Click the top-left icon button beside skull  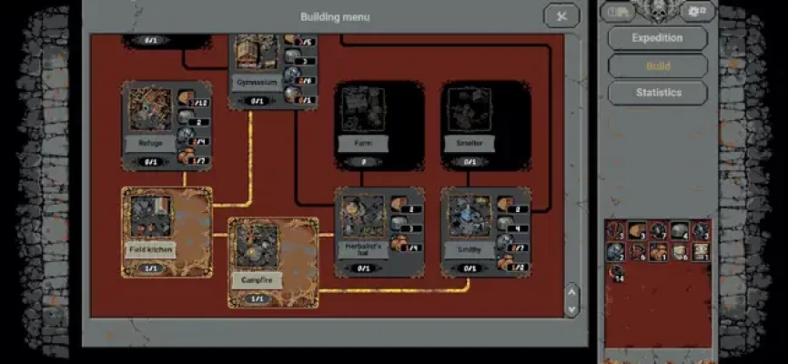pos(618,12)
